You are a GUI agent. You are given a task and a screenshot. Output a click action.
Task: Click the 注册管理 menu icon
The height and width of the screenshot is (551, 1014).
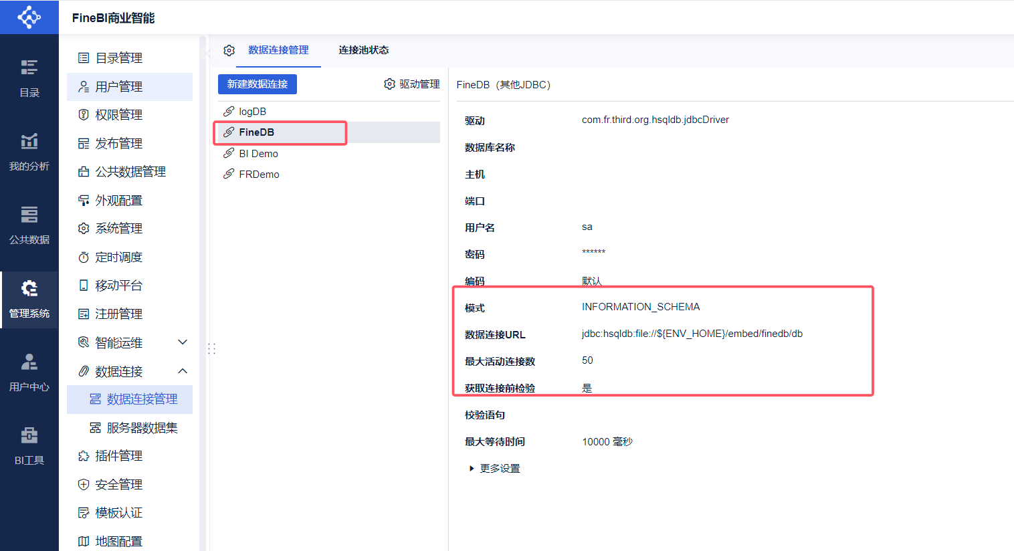[x=84, y=314]
